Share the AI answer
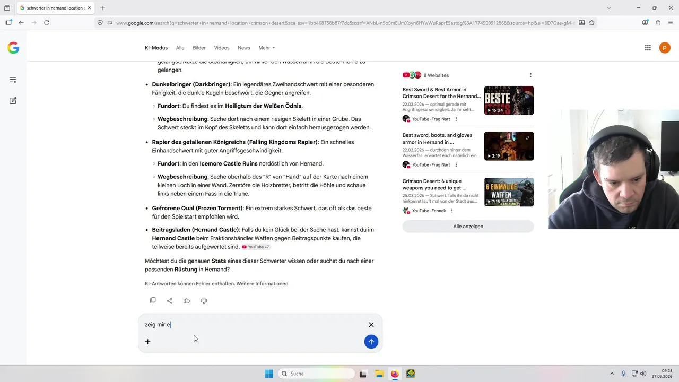 [x=170, y=301]
